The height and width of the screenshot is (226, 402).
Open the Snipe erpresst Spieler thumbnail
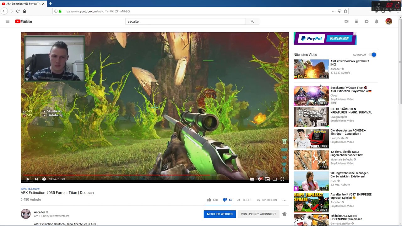(x=311, y=202)
